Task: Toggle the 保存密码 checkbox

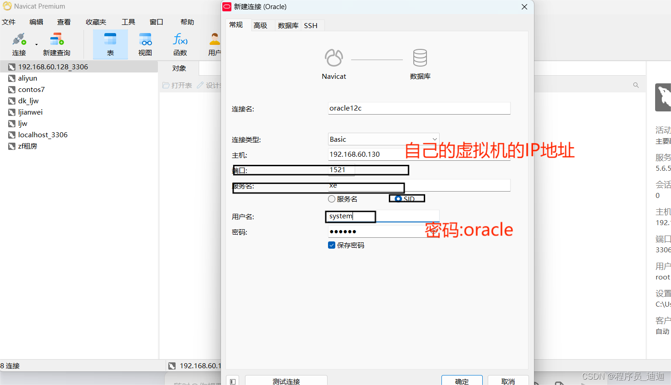Action: (x=332, y=245)
